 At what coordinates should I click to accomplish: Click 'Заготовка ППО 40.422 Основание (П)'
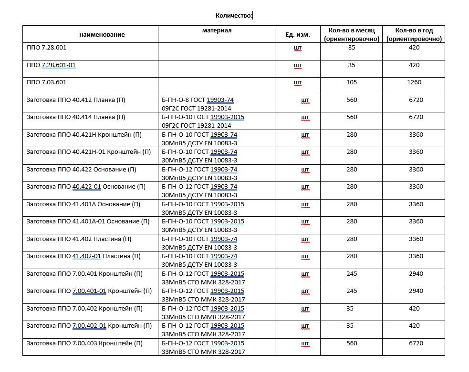click(x=82, y=170)
